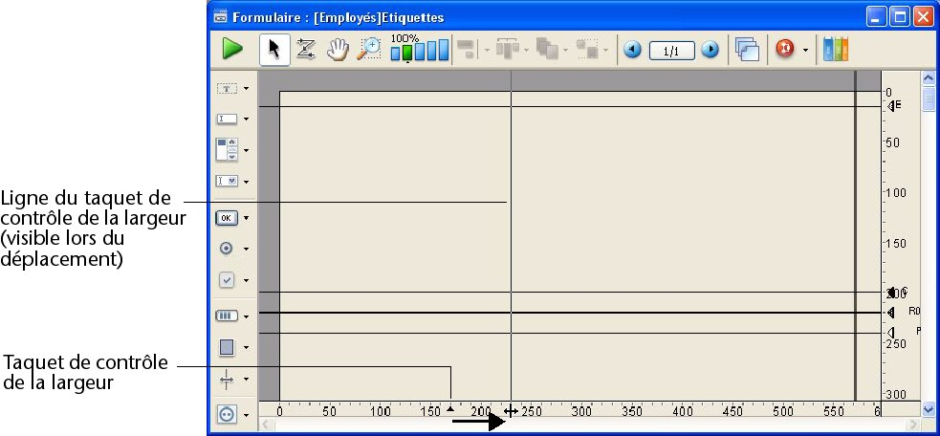Click the 100% zoom level bars
Viewport: 940px width, 436px height.
coord(420,51)
